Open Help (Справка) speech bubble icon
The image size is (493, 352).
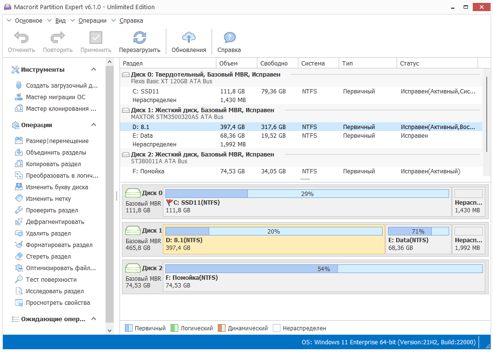(x=229, y=38)
